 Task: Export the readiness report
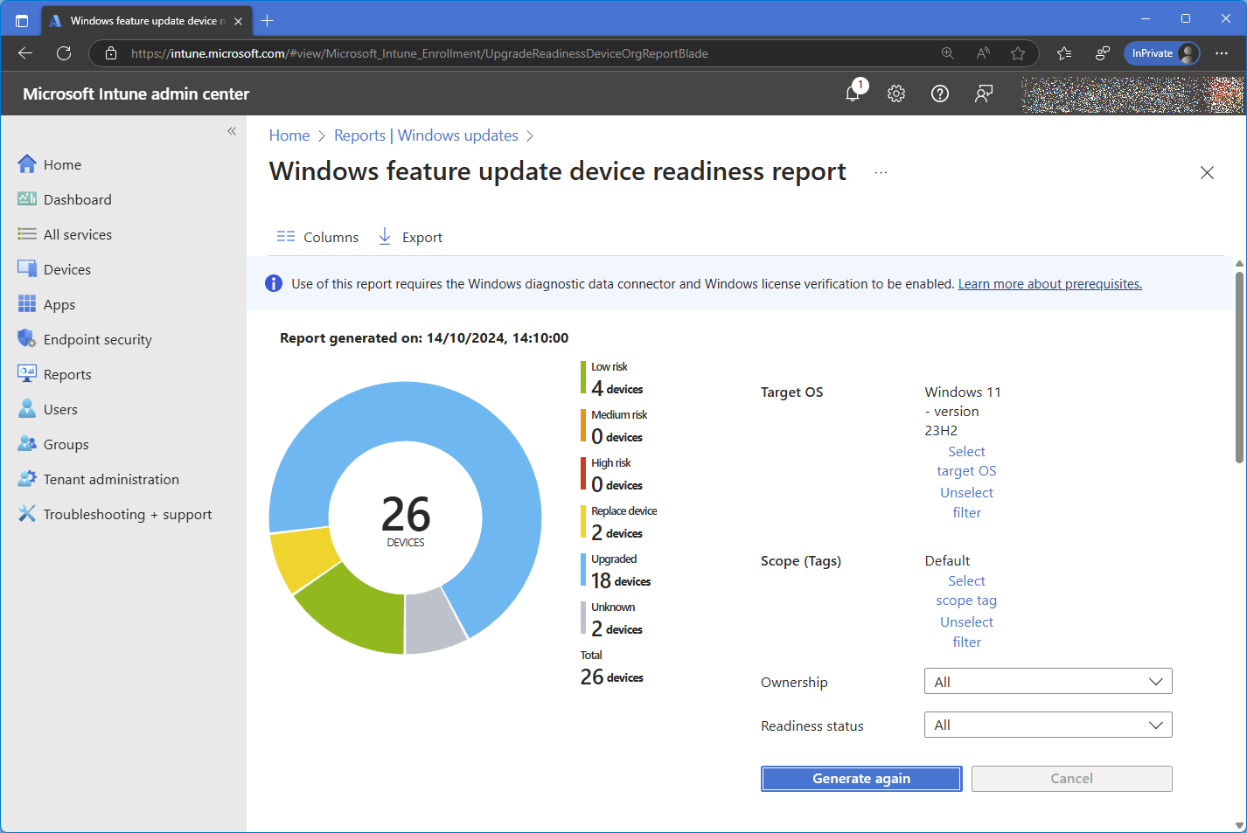point(410,237)
